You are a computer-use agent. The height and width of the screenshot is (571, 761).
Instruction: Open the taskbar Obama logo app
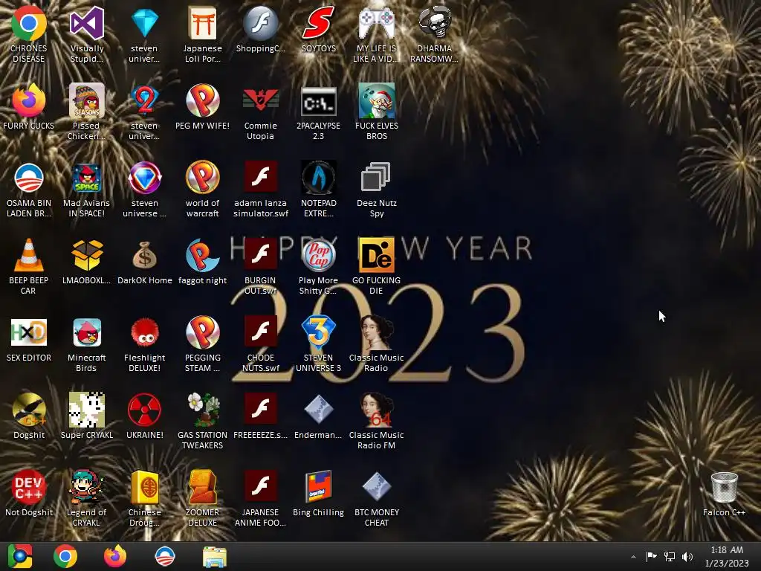click(164, 556)
